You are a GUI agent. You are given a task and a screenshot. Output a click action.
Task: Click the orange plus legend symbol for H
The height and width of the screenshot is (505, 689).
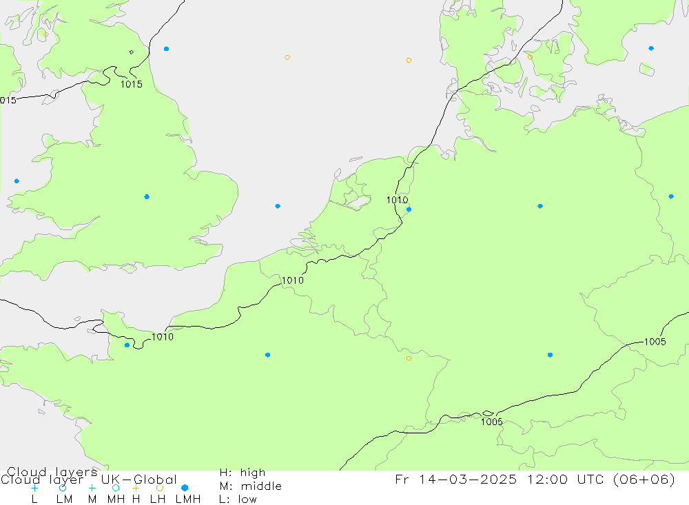(x=136, y=488)
